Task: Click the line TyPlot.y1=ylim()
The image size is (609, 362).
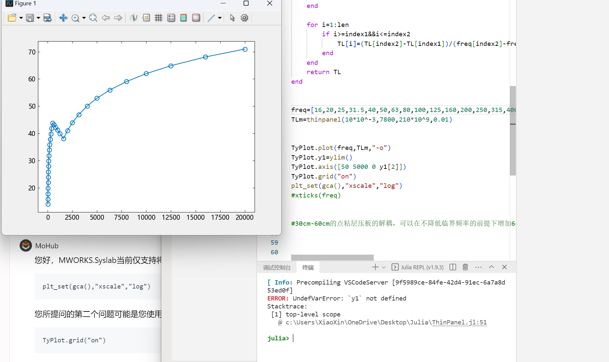Action: [x=322, y=158]
